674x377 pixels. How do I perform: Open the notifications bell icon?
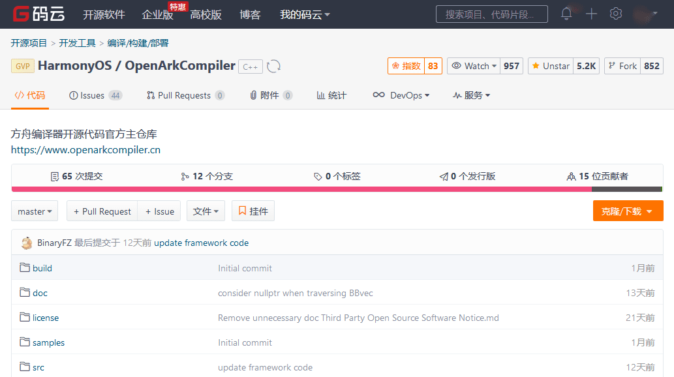(x=566, y=14)
